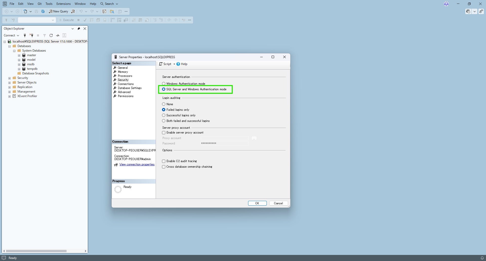Enable C2 audit tracing checkbox
The image size is (486, 261).
(164, 161)
